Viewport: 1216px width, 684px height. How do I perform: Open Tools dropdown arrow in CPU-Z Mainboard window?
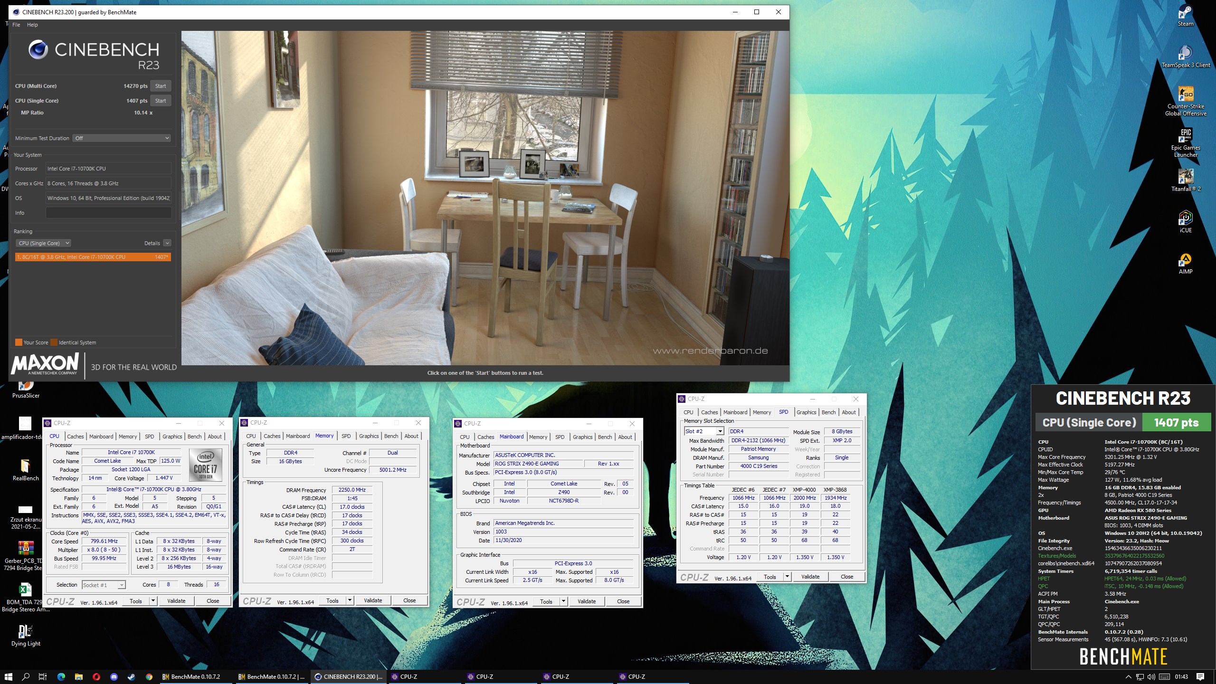point(563,601)
